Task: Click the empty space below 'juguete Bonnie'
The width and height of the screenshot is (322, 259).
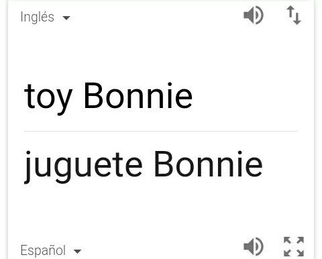Action: 161,210
